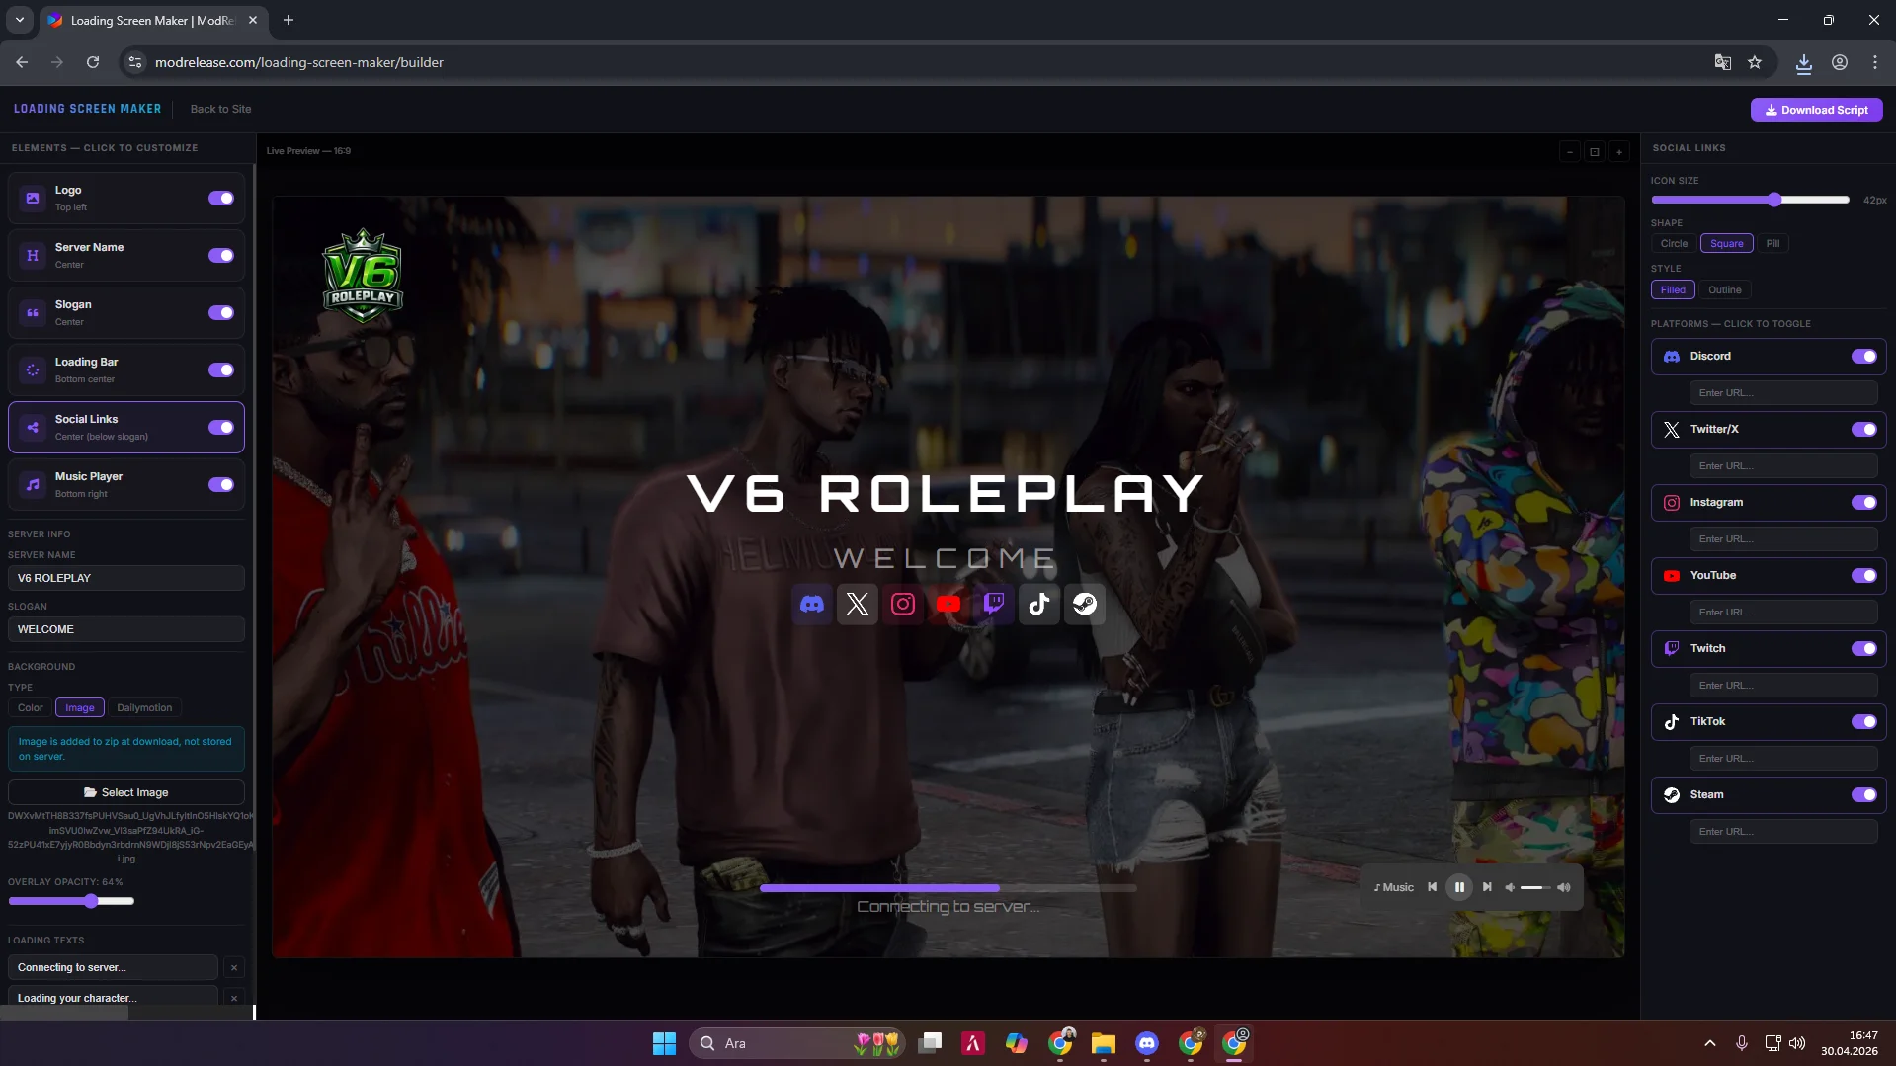Go Back to Site from the top bar
This screenshot has height=1066, width=1896.
click(219, 109)
